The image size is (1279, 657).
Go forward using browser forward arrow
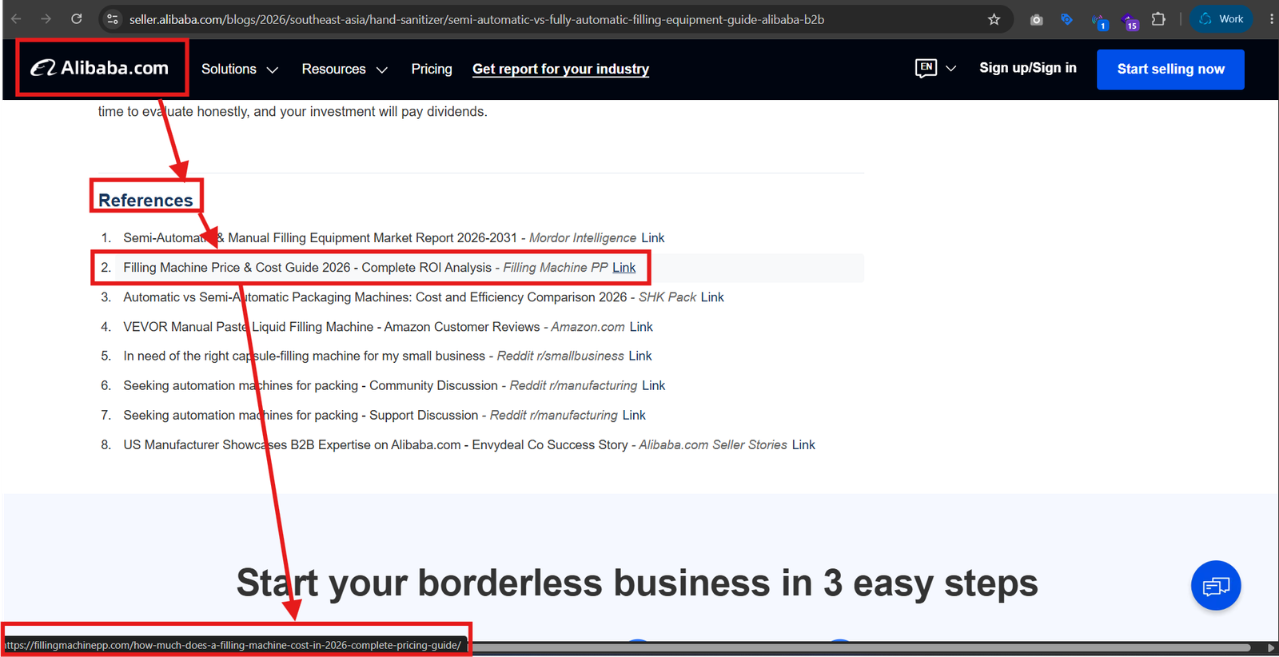(x=46, y=18)
